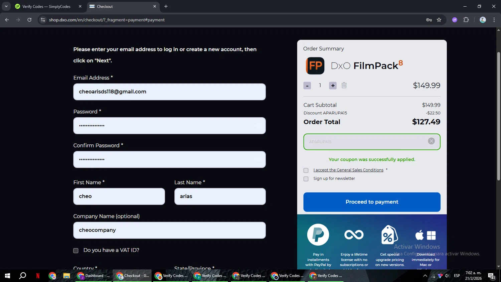This screenshot has width=501, height=282.
Task: Click the scrollbar down arrow
Action: [x=498, y=267]
